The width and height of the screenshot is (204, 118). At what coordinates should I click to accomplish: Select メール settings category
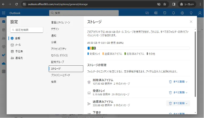coord(18,45)
